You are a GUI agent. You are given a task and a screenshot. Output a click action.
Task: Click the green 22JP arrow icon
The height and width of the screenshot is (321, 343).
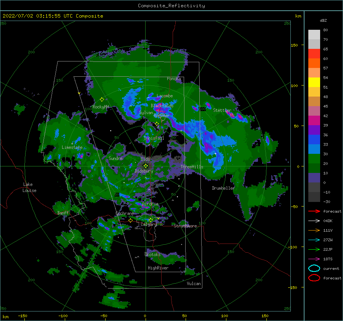pyautogui.click(x=314, y=249)
